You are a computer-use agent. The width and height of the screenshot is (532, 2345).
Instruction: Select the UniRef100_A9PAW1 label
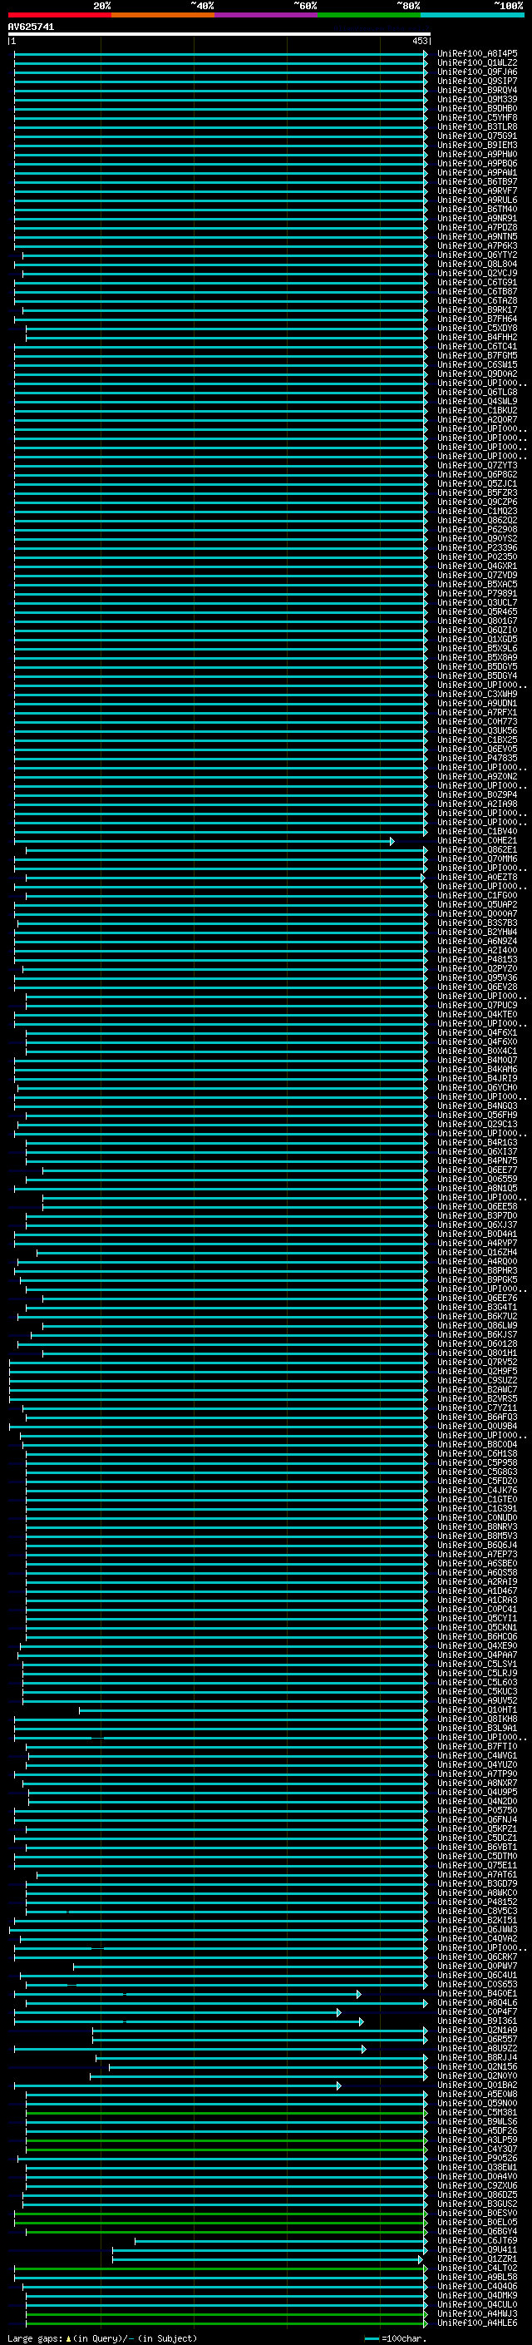[477, 172]
